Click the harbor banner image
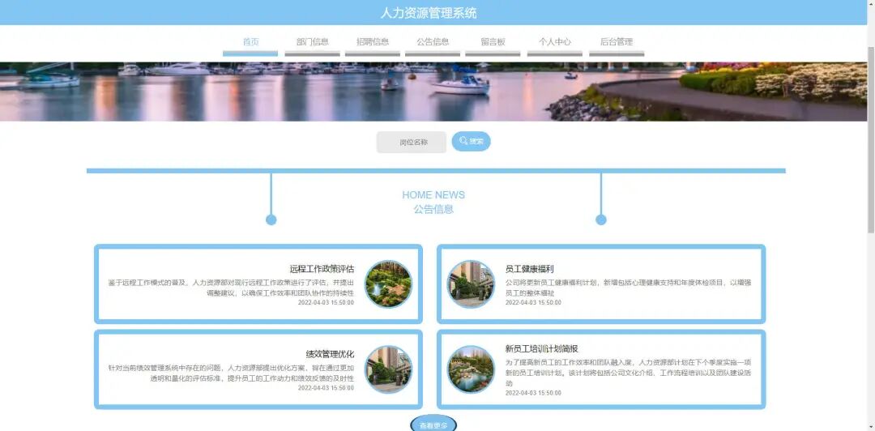The height and width of the screenshot is (431, 875). pyautogui.click(x=433, y=92)
